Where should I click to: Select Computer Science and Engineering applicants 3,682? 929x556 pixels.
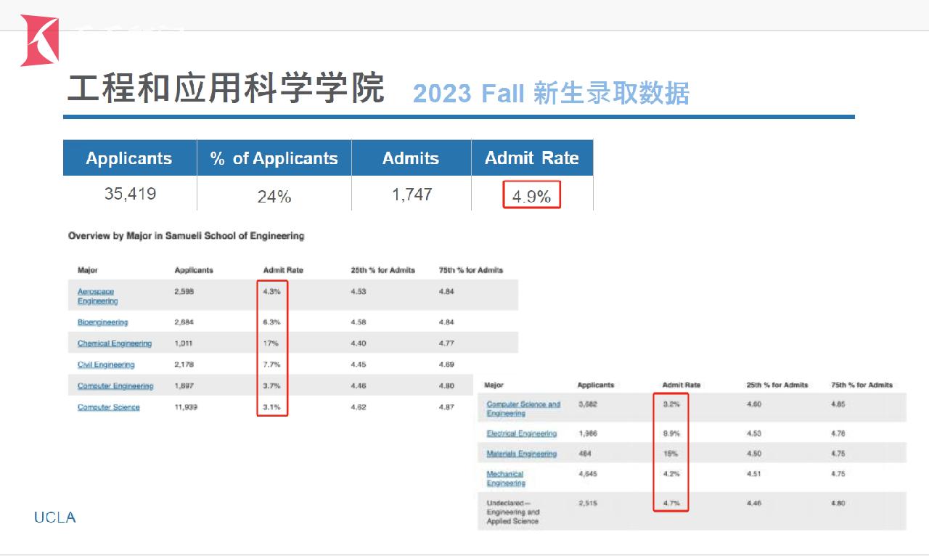click(x=588, y=404)
